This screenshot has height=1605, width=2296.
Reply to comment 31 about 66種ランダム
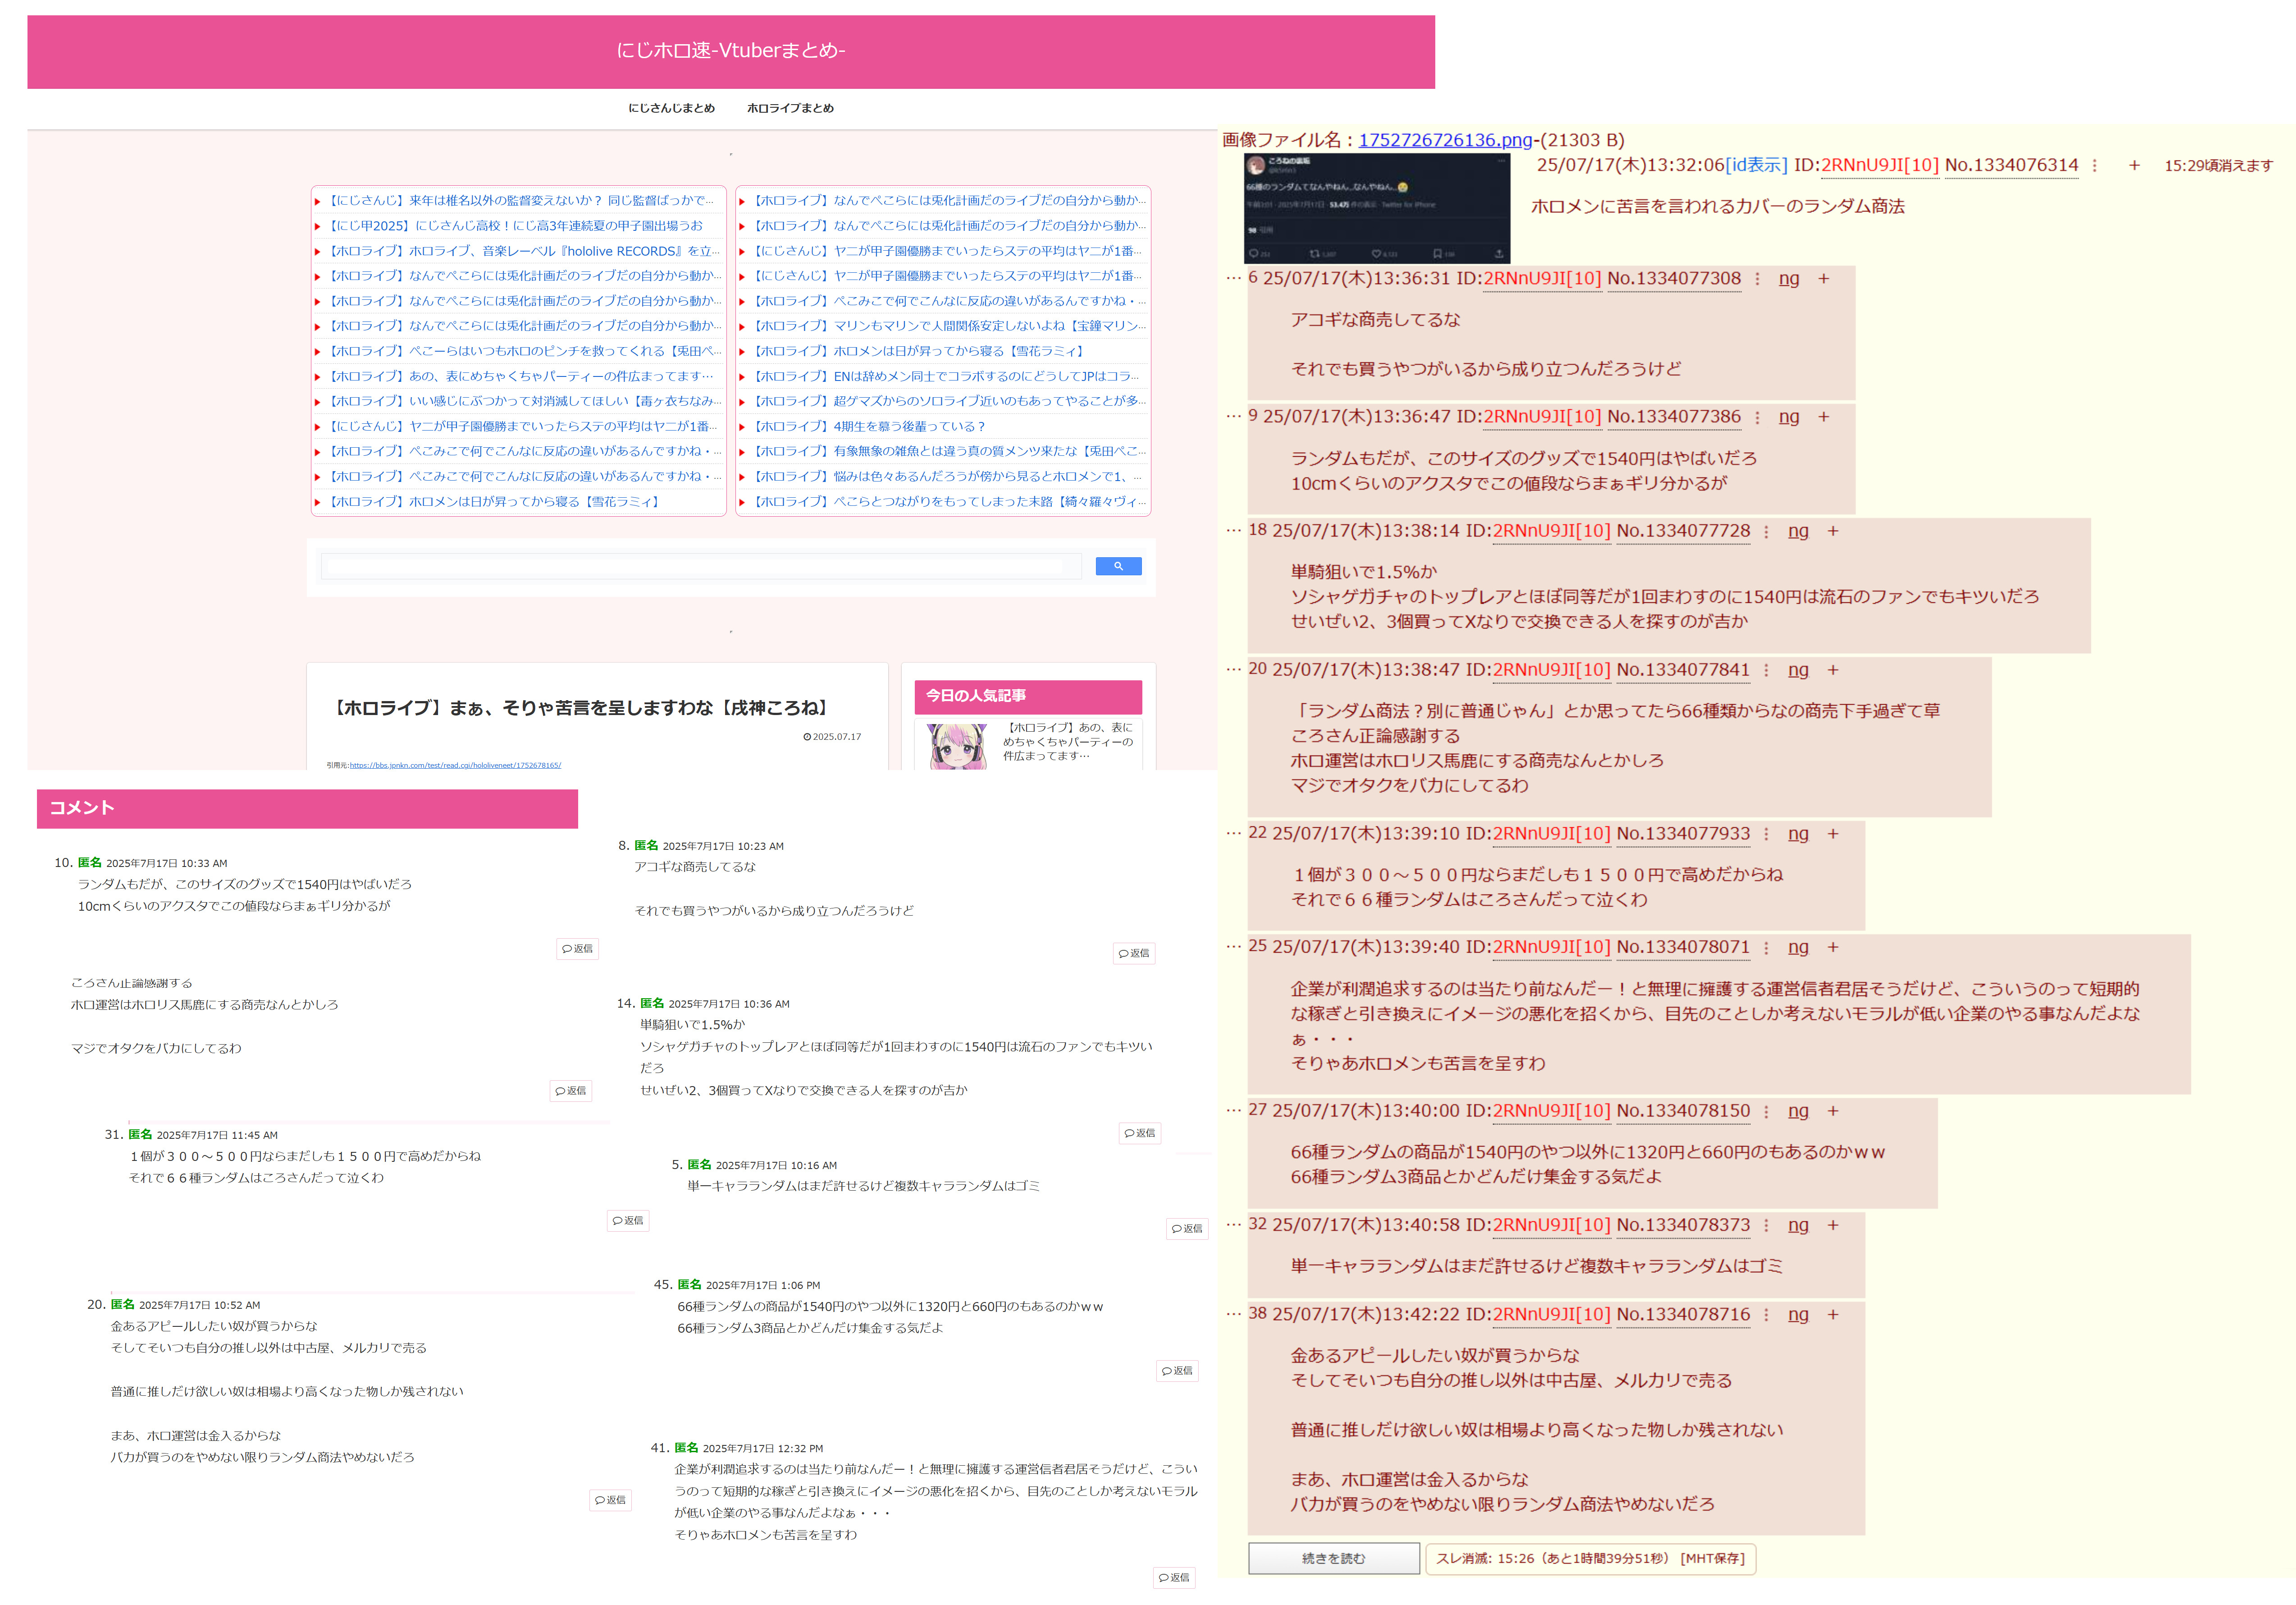coord(628,1221)
